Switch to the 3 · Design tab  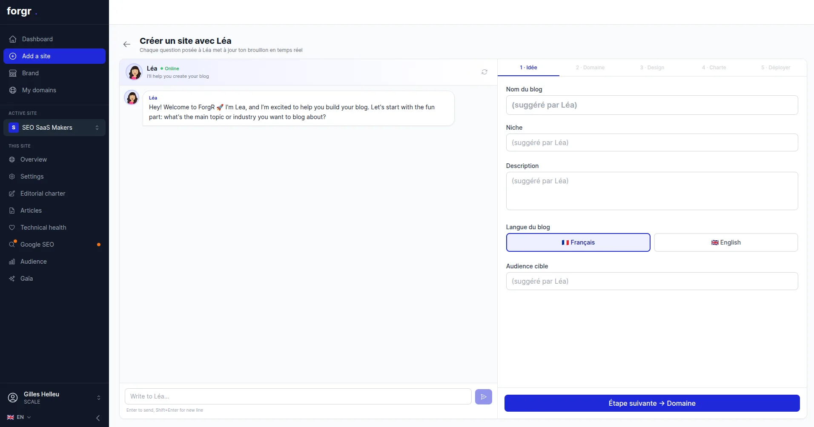pos(652,68)
